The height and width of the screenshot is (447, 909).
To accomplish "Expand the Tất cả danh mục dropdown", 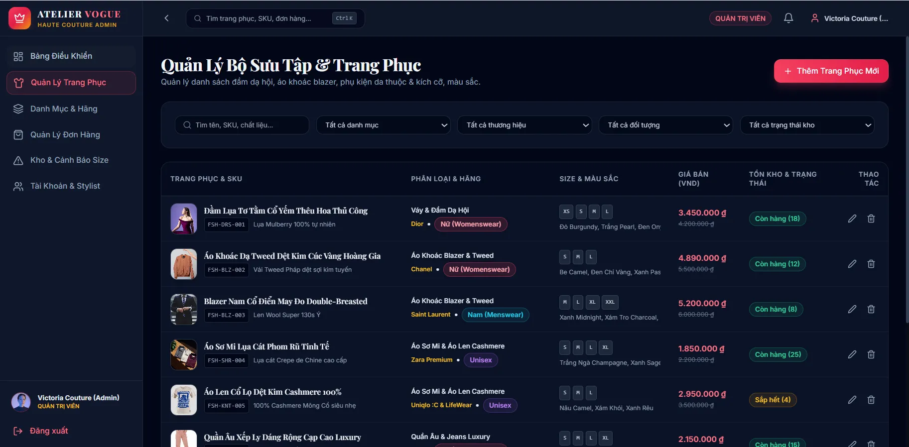I will pos(384,125).
